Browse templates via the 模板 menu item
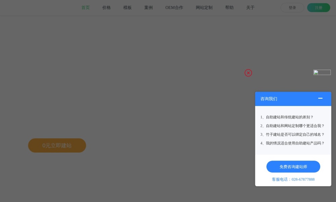336x202 pixels. (x=127, y=7)
